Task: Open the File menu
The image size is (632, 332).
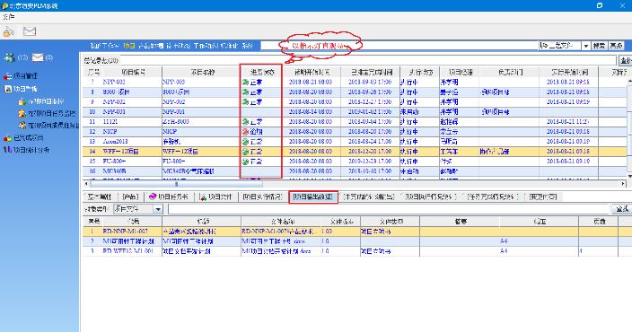Action: (8, 17)
